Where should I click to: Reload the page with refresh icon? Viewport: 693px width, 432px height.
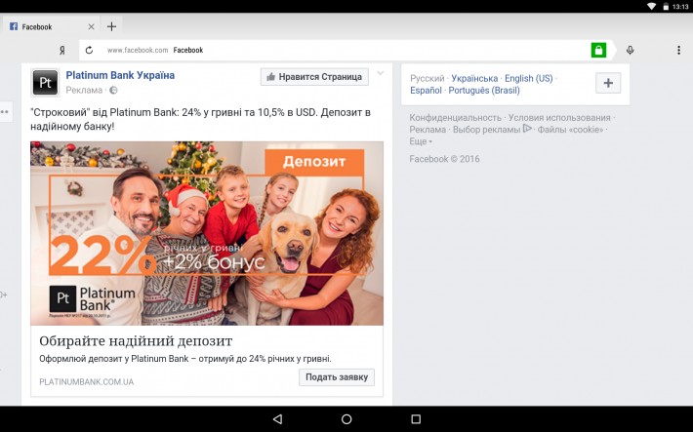[x=89, y=50]
